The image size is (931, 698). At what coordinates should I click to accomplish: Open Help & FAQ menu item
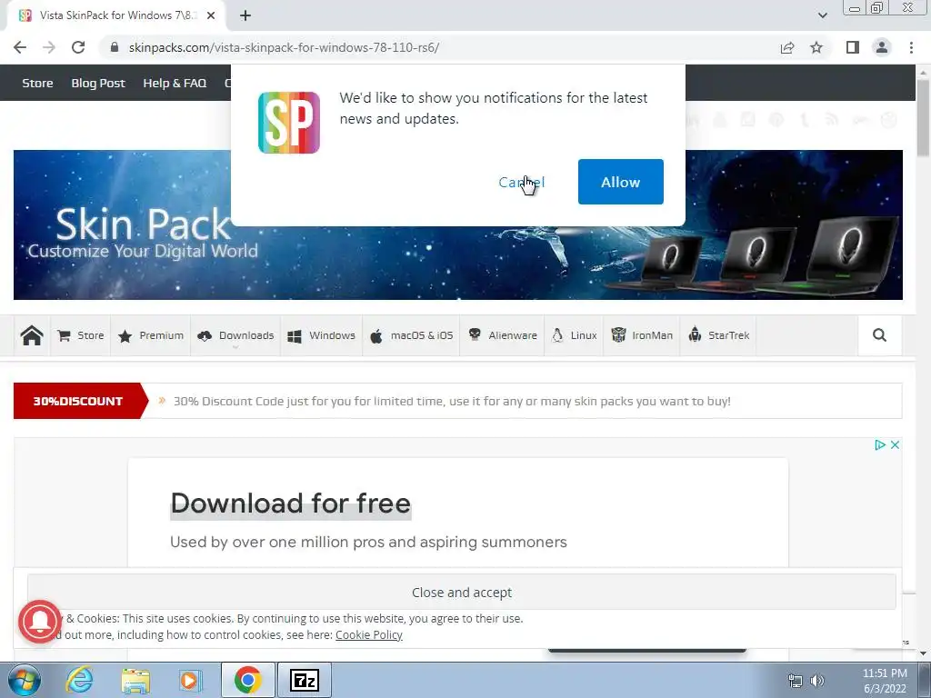pos(175,83)
